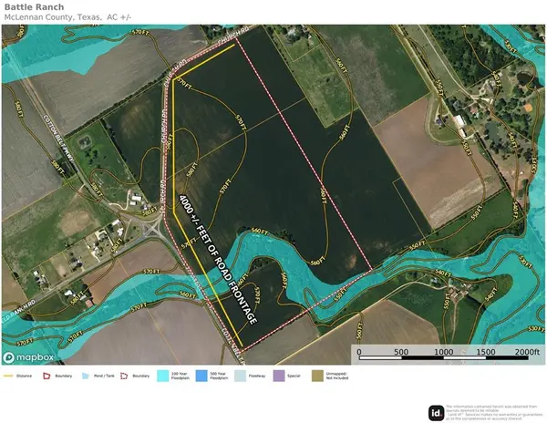Viewport: 547px width, 423px height.
Task: Click the purple Special legend swatch
Action: point(277,376)
